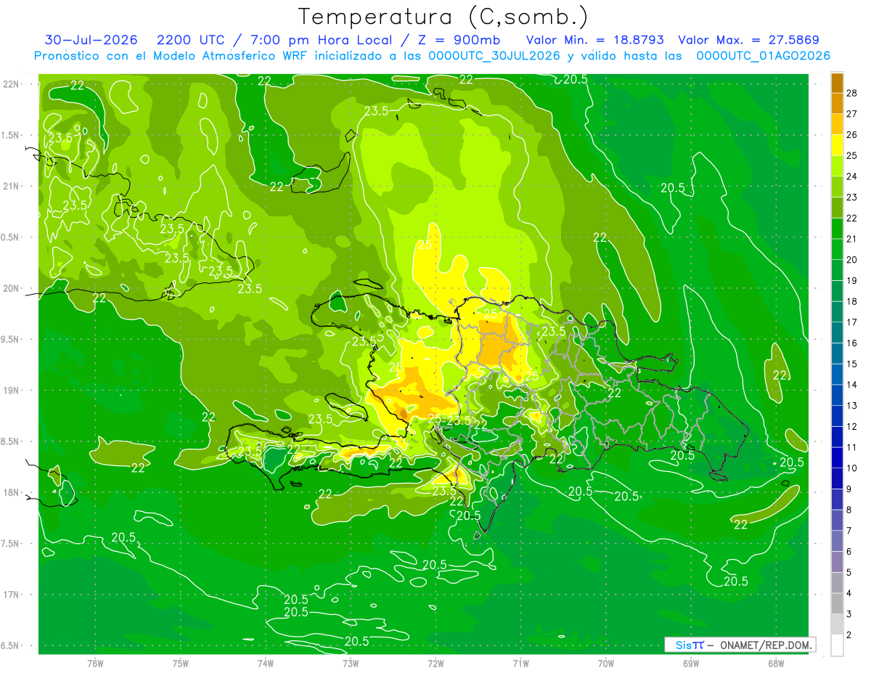Pick the gray legend swatch between 3 and 4
Image resolution: width=871 pixels, height=673 pixels.
[x=837, y=603]
